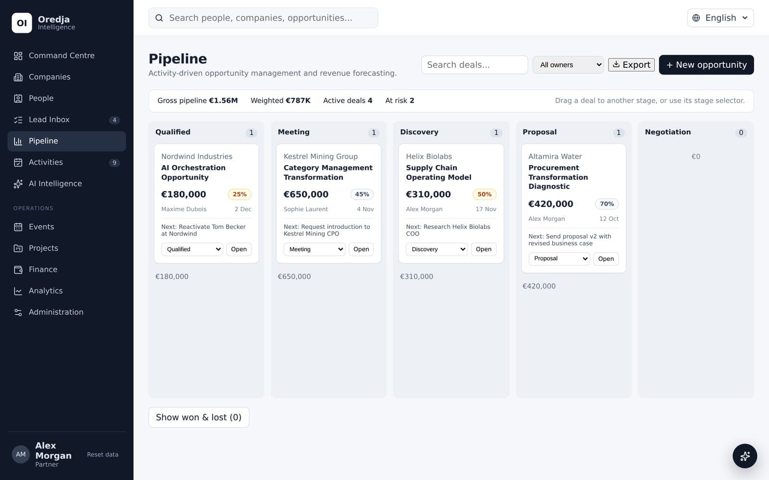
Task: Click the Administration sliders icon
Action: coord(18,312)
